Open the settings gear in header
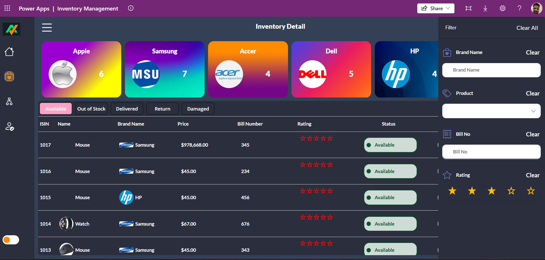545x260 pixels. click(x=502, y=8)
